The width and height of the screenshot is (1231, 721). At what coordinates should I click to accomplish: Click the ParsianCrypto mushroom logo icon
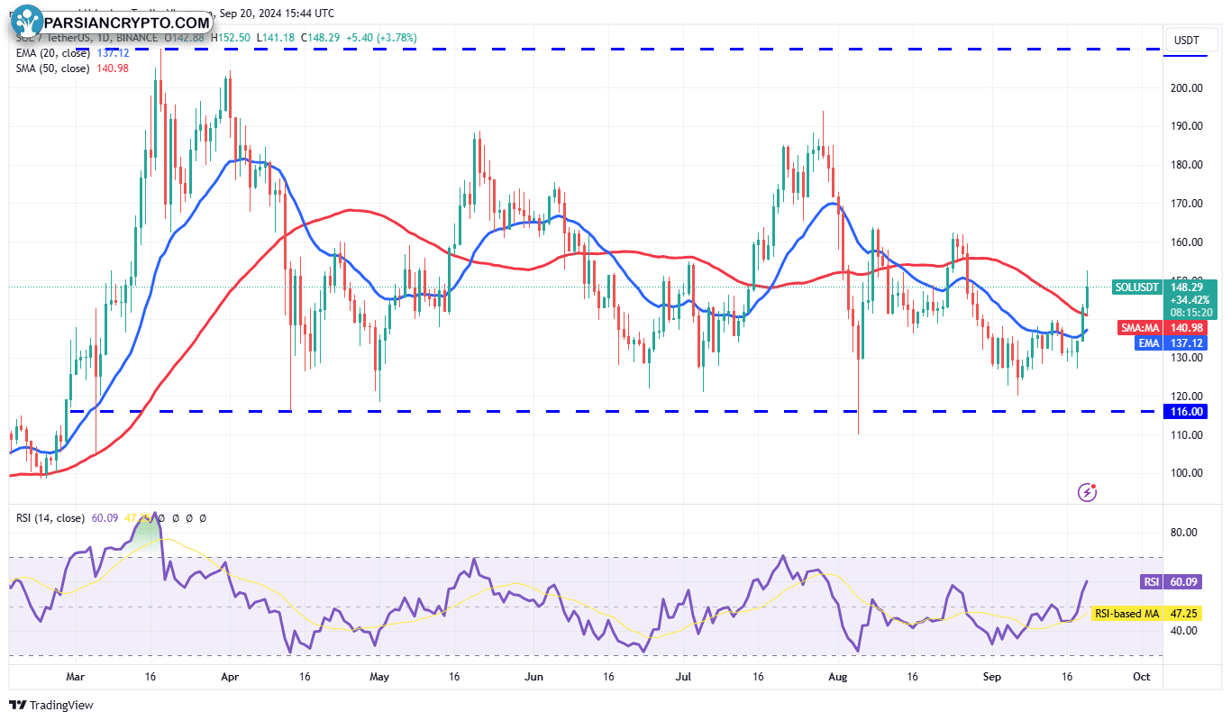(29, 21)
